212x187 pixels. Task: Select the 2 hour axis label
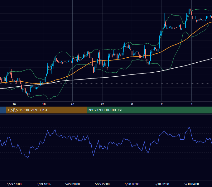[x=162, y=104]
